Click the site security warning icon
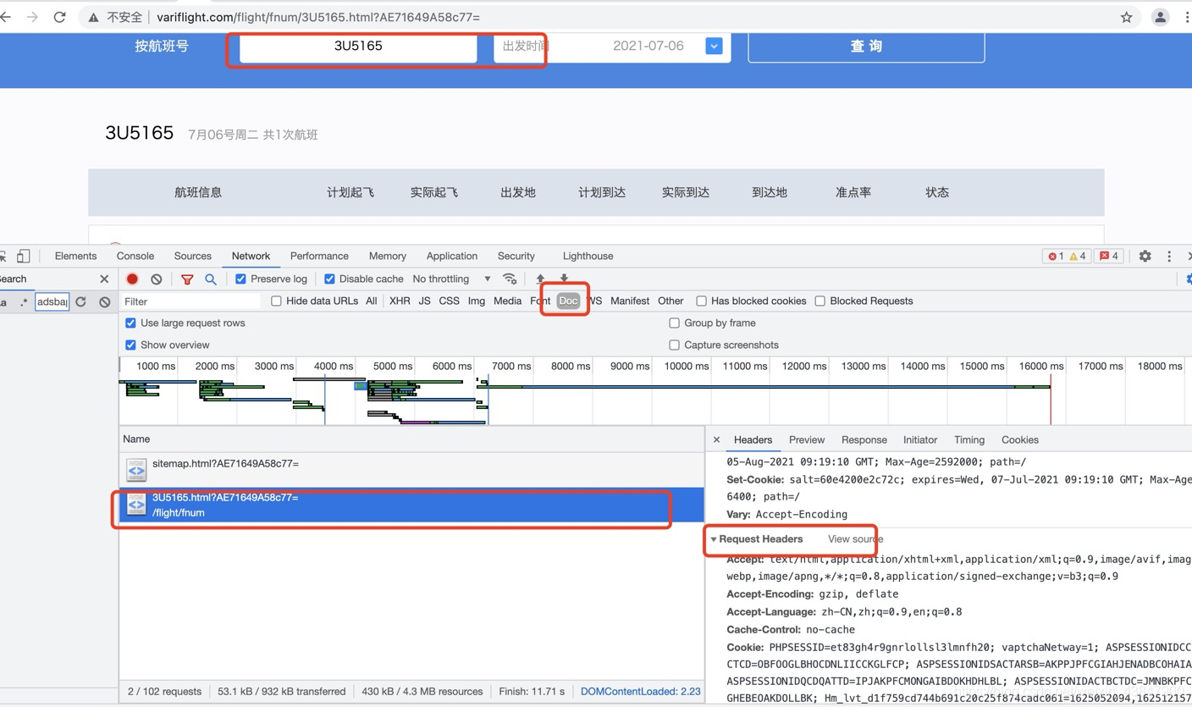This screenshot has height=707, width=1192. click(x=93, y=17)
